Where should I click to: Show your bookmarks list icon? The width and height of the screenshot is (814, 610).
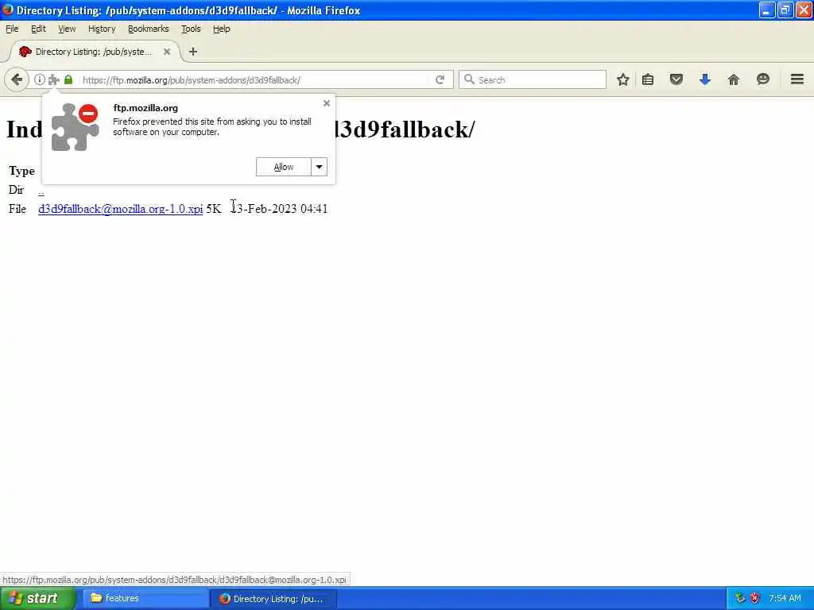(648, 80)
